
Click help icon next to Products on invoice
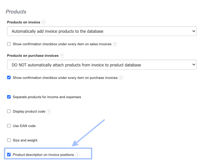(44, 22)
